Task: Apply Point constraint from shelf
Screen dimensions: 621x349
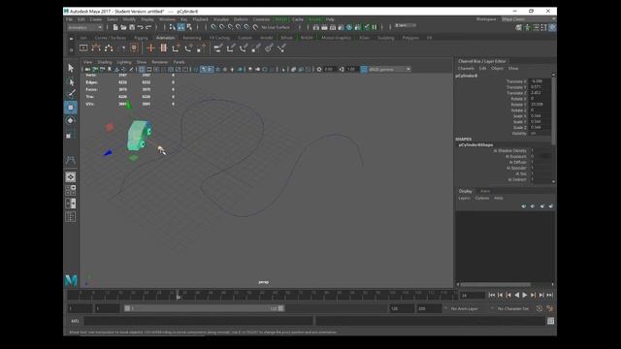Action: click(231, 48)
